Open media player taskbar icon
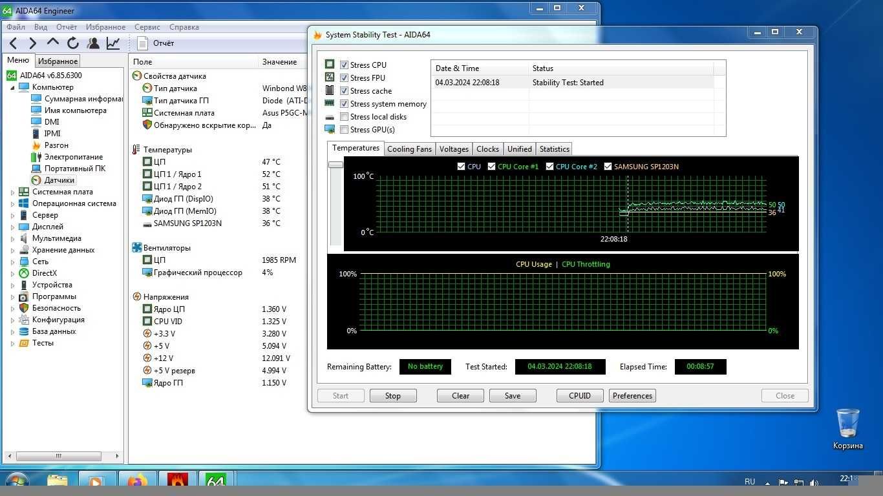Viewport: 883px width, 496px height. coord(96,481)
